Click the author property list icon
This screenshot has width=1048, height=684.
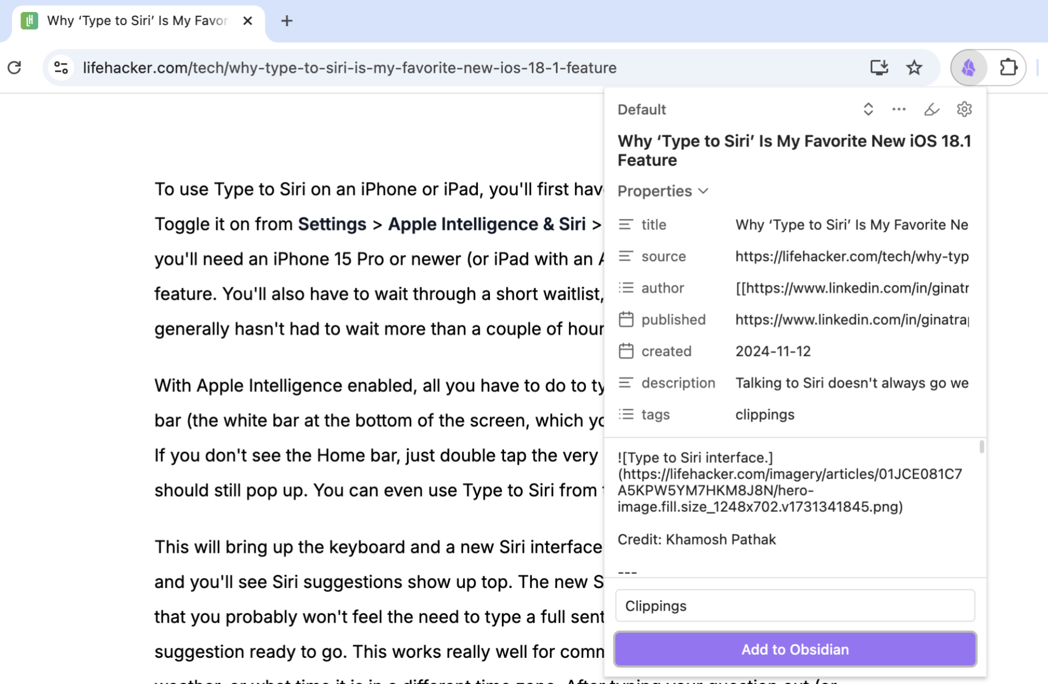click(626, 288)
